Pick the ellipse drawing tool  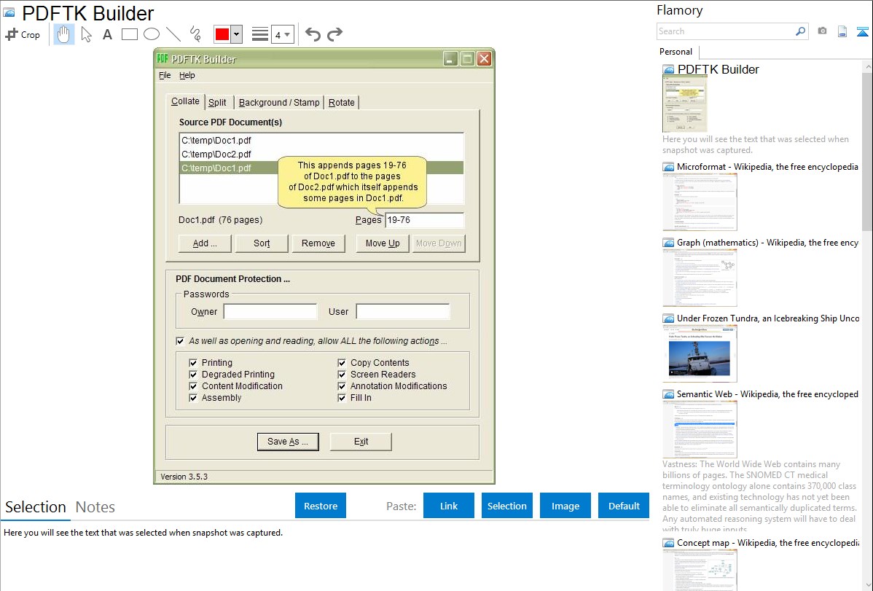coord(152,34)
